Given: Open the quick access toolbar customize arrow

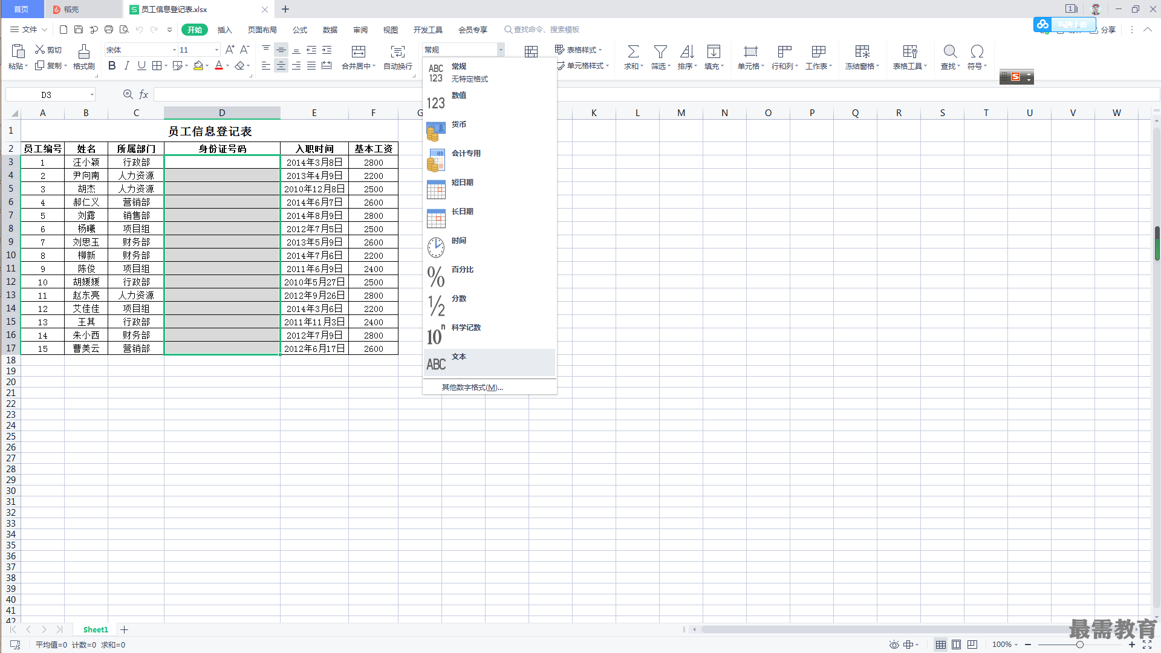Looking at the screenshot, I should click(169, 29).
